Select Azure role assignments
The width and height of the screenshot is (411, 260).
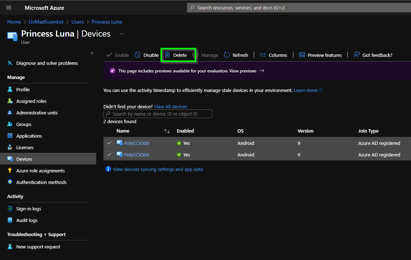coord(40,170)
